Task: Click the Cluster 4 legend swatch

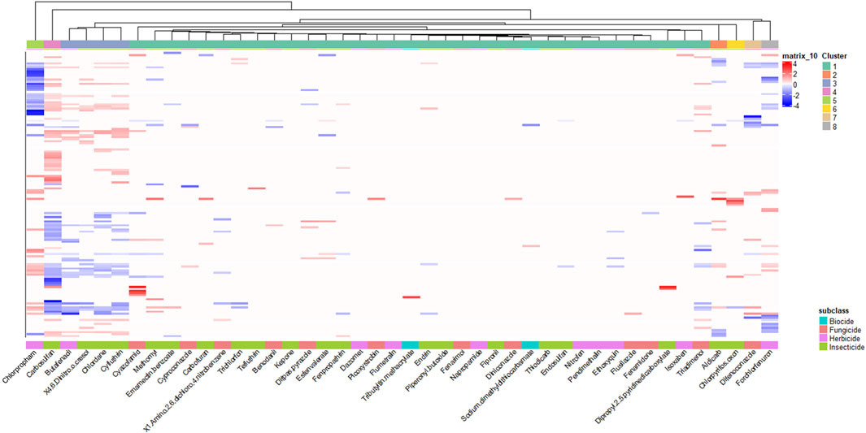Action: pyautogui.click(x=826, y=93)
